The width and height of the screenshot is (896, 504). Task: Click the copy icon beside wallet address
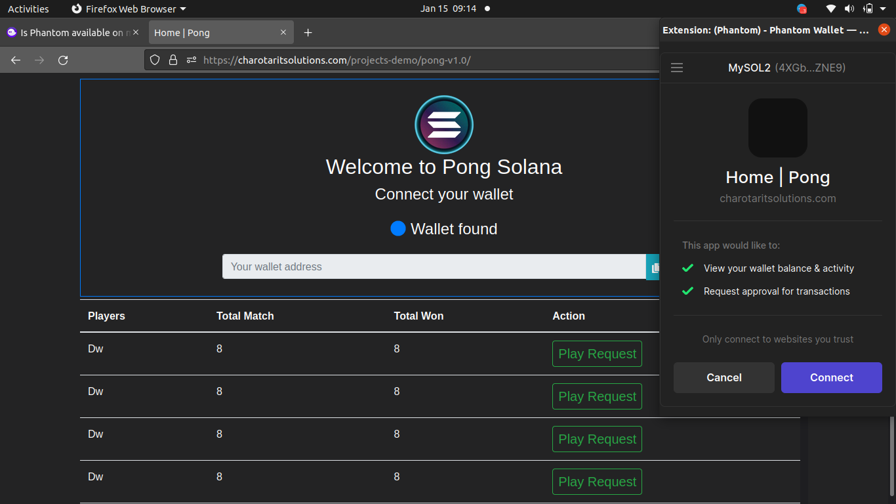(x=653, y=267)
